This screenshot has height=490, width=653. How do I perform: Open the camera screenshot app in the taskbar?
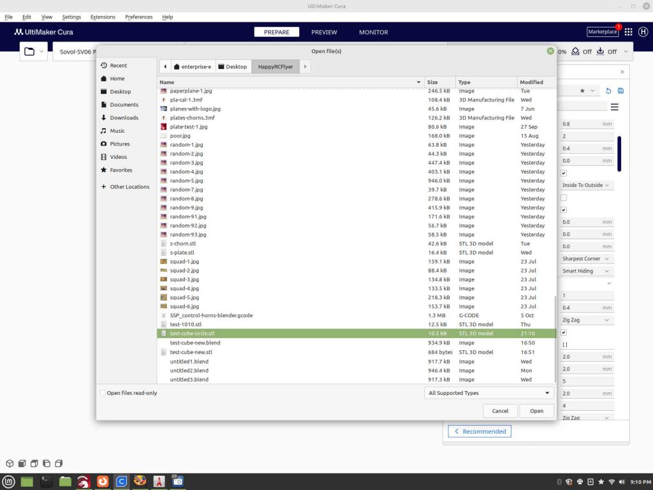[x=177, y=482]
